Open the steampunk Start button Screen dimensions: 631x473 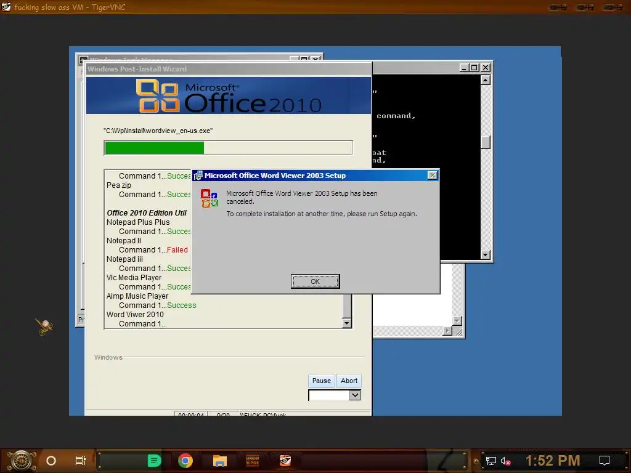tap(22, 461)
